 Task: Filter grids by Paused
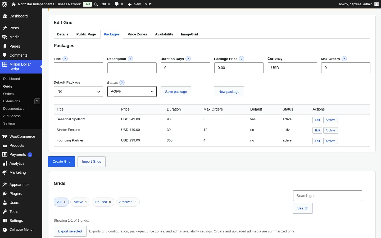point(103,202)
